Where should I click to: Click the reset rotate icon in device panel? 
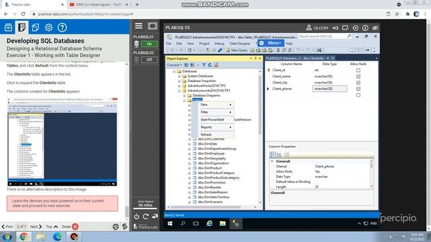click(145, 216)
